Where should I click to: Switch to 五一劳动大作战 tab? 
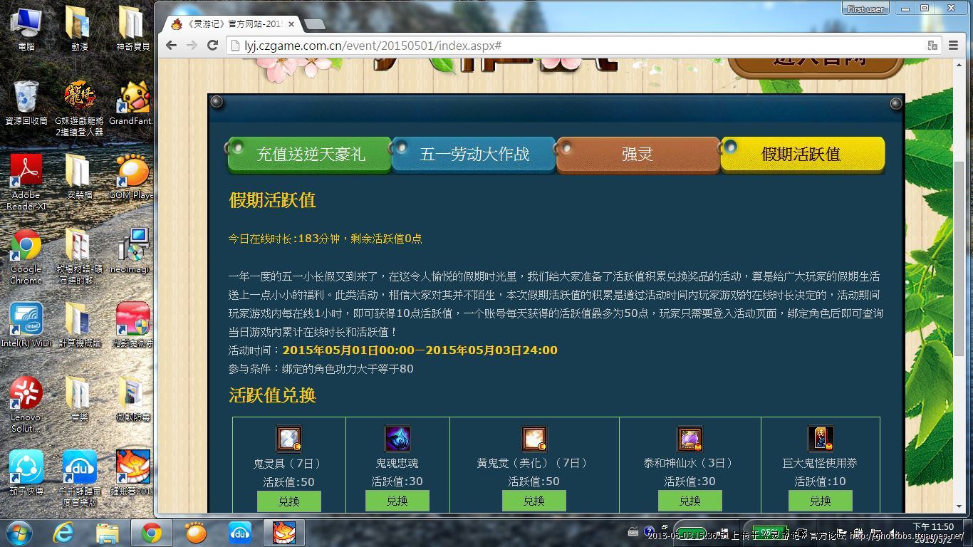474,155
